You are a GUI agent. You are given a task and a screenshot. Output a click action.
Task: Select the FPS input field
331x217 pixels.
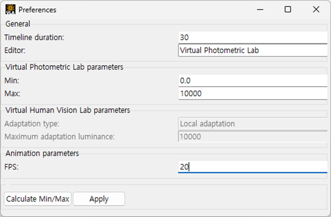tap(252, 167)
